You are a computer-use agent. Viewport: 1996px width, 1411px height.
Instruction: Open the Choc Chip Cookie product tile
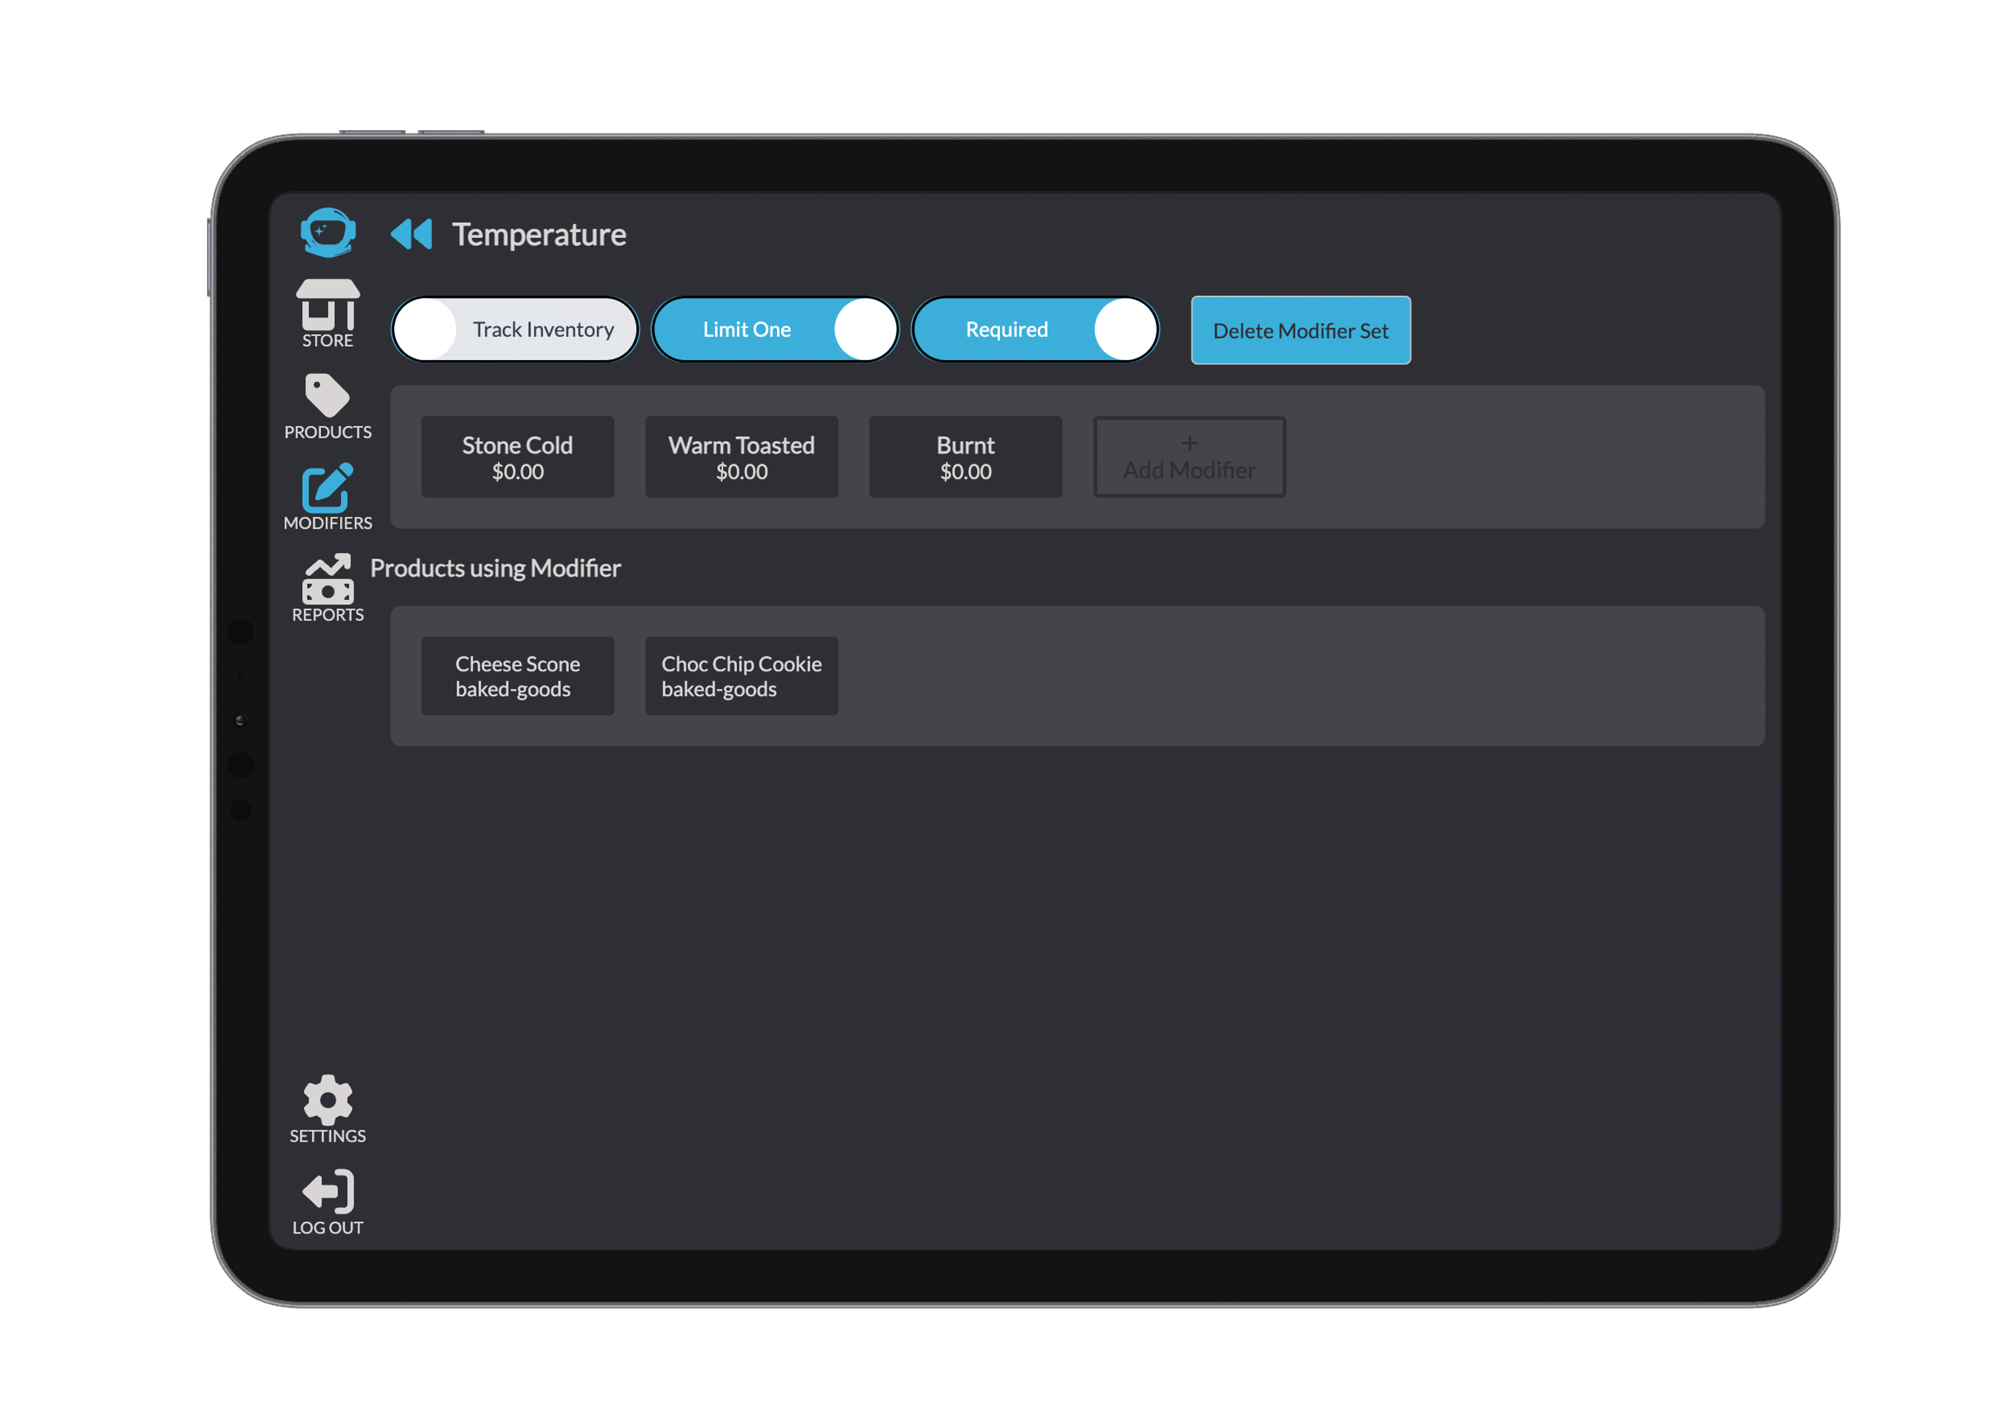[x=741, y=676]
